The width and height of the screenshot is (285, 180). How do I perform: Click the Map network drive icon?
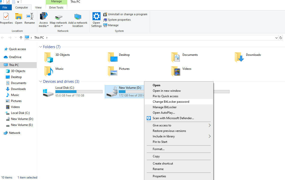pyautogui.click(x=58, y=17)
